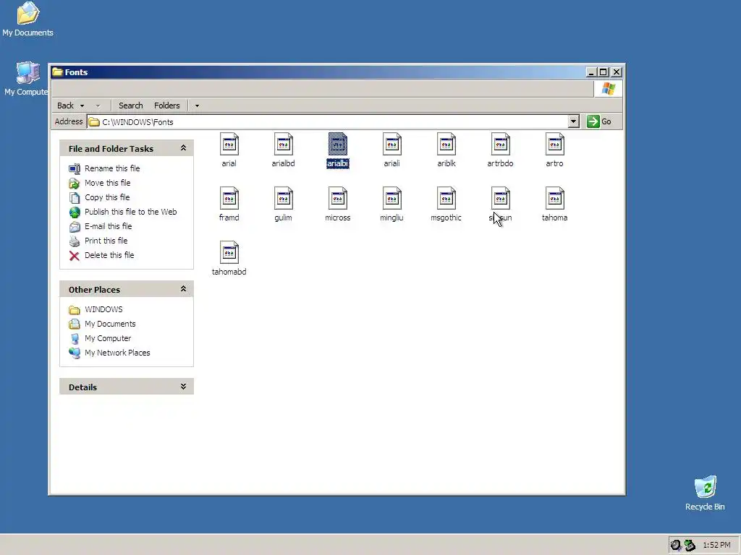Click the Fonts window title bar
This screenshot has width=741, height=555.
(x=319, y=72)
